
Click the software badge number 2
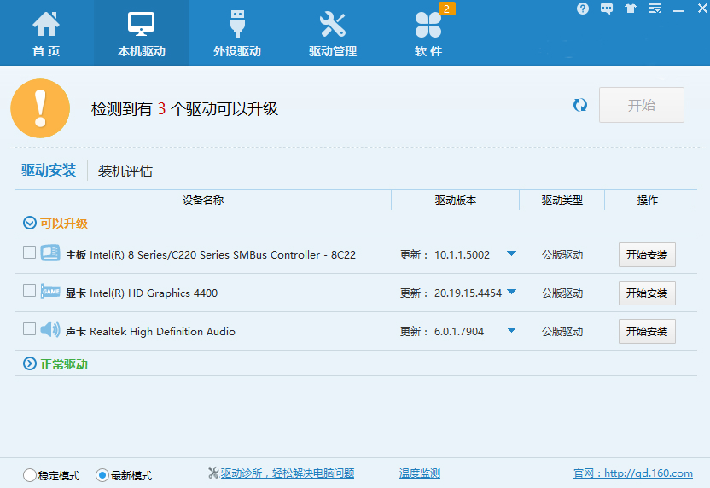pos(447,9)
